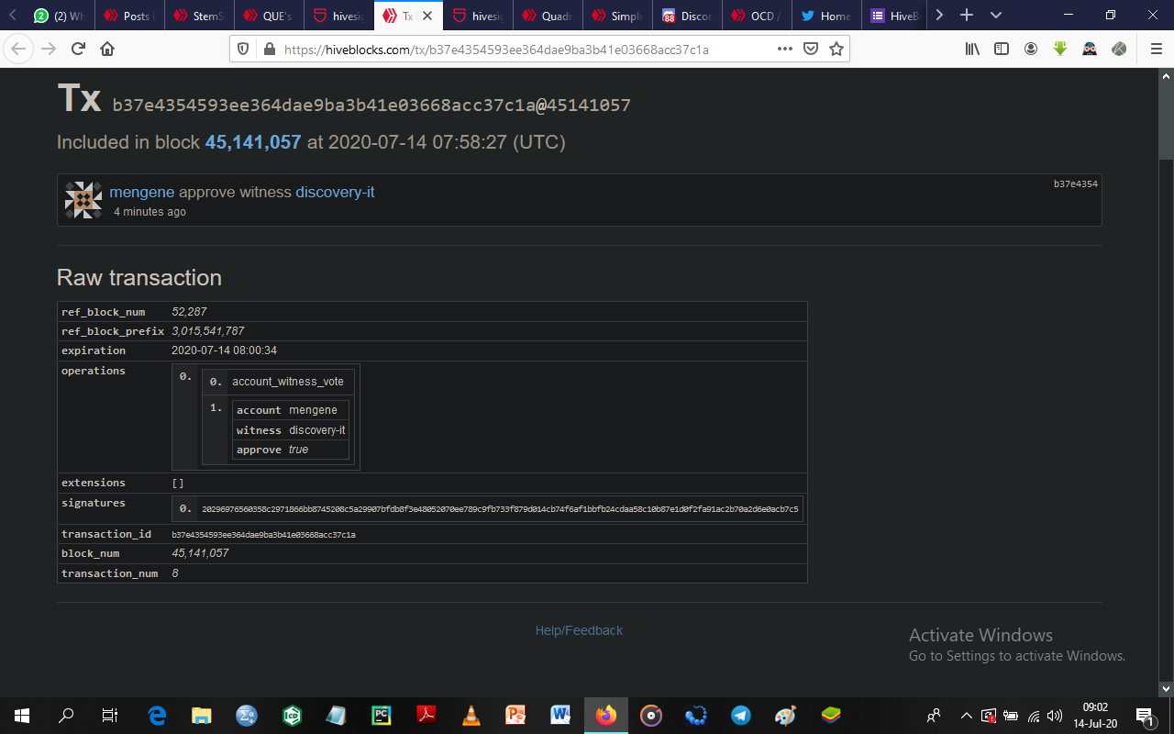Open BlueStacks from the taskbar
Screen dimensions: 1174x734
pos(831,715)
